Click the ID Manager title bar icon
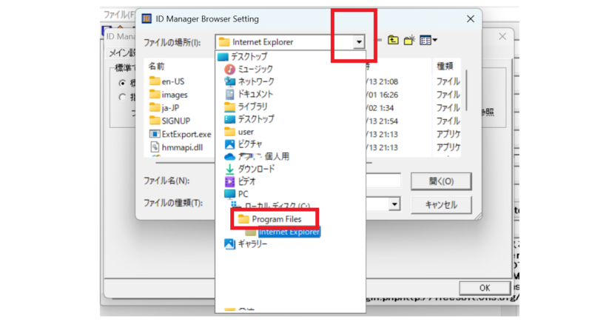The image size is (592, 333). pyautogui.click(x=147, y=18)
